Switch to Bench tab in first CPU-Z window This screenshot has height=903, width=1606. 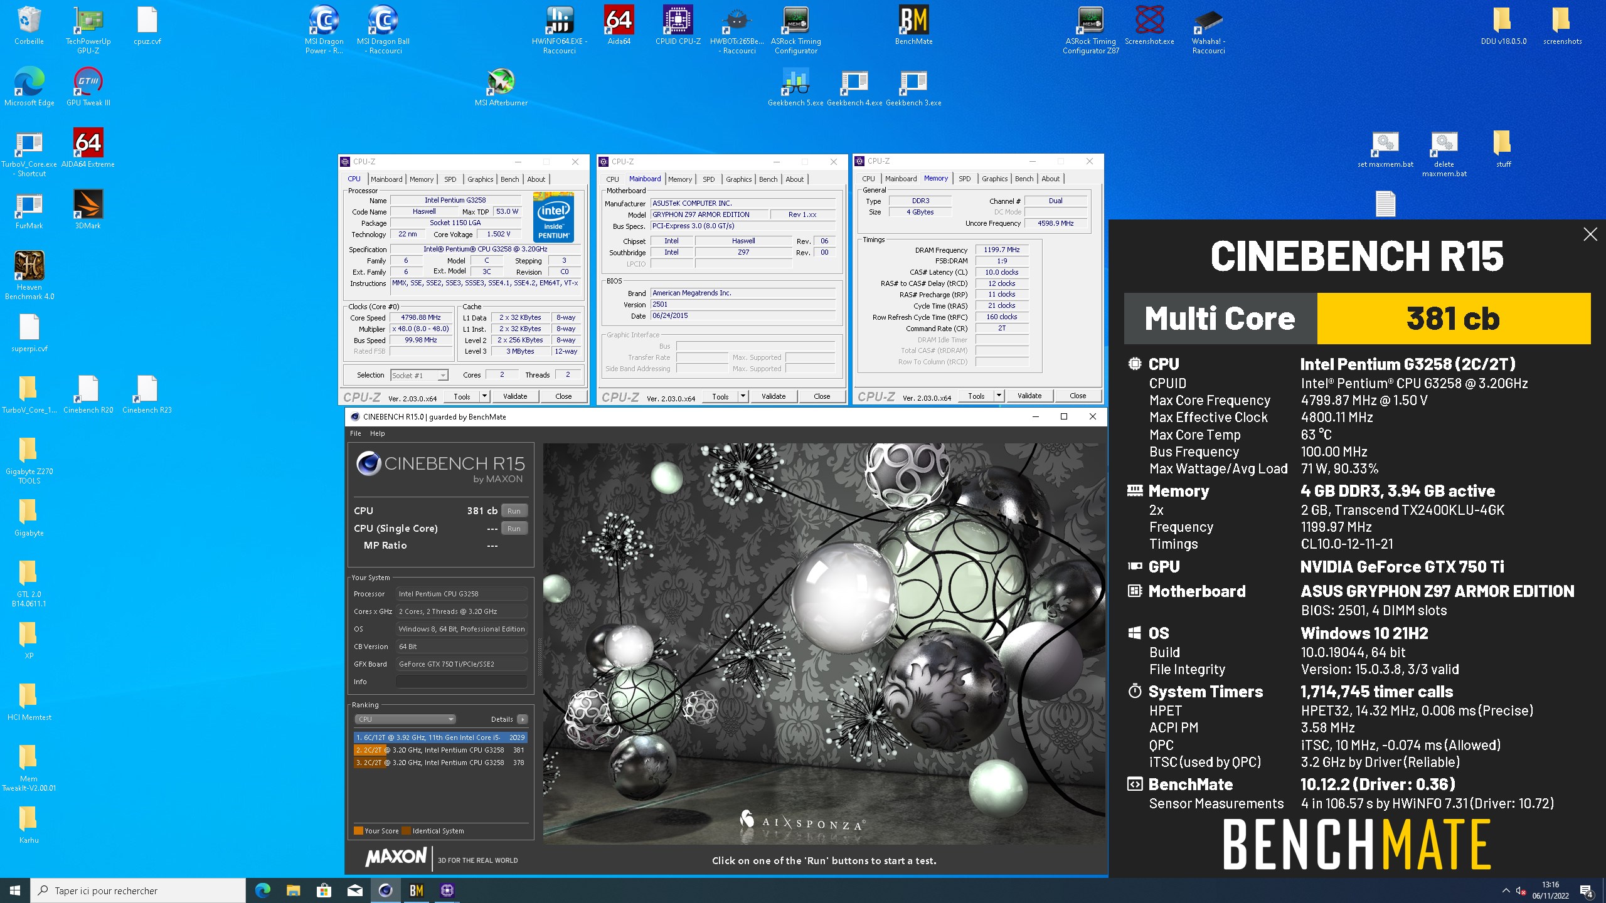click(x=509, y=179)
